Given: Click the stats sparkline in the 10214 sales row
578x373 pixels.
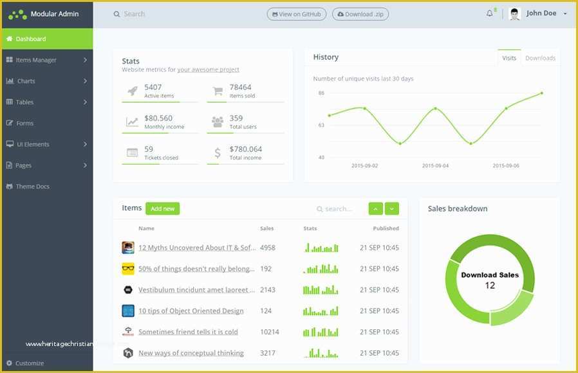Looking at the screenshot, I should [321, 332].
